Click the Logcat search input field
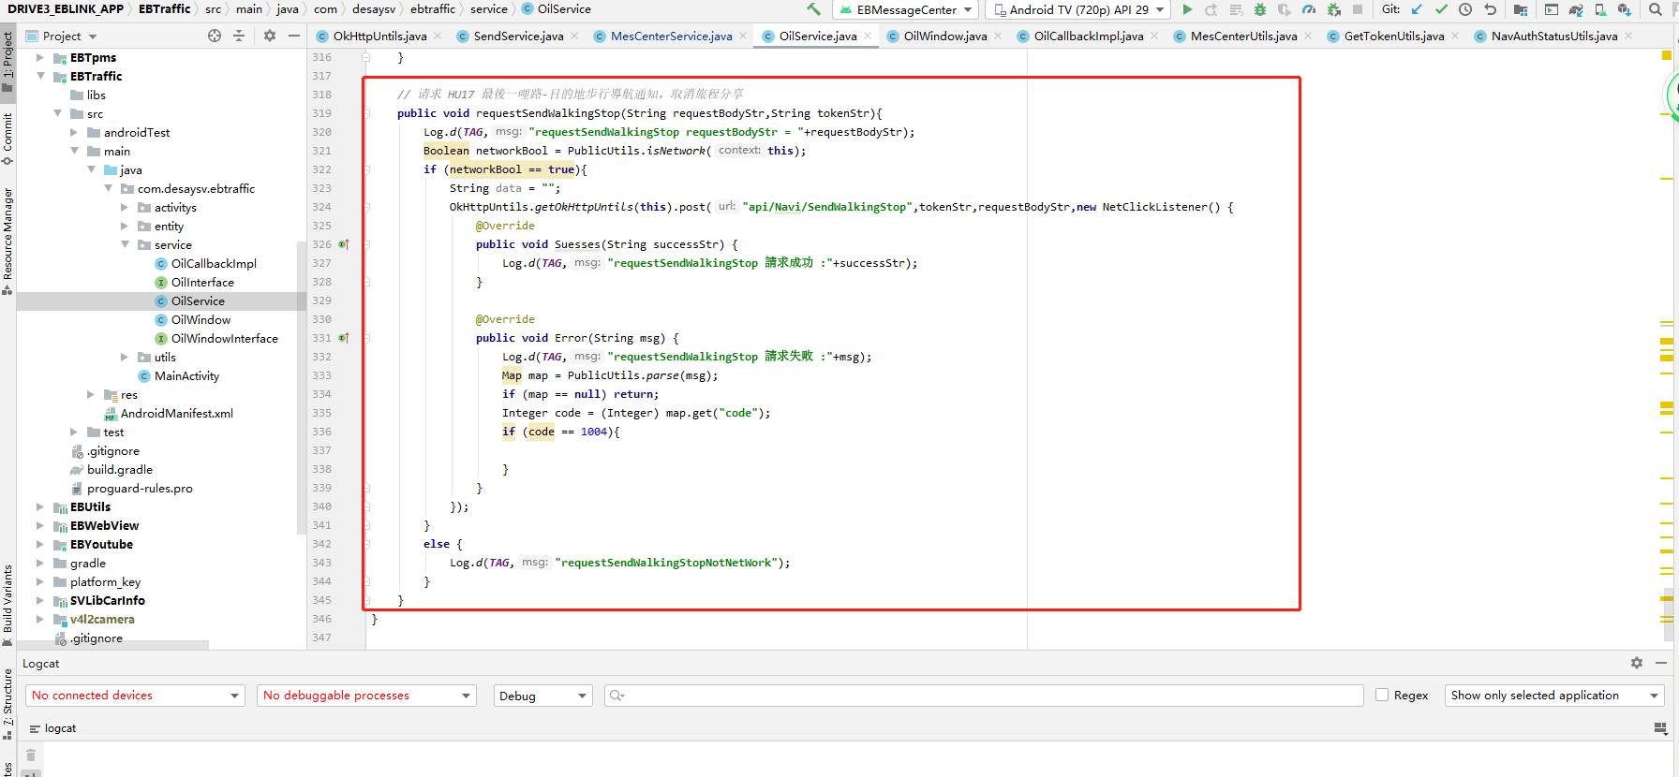Screen dimensions: 1679x777 [984, 696]
